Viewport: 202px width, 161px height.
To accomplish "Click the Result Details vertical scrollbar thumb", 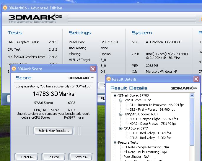I will click(x=192, y=122).
